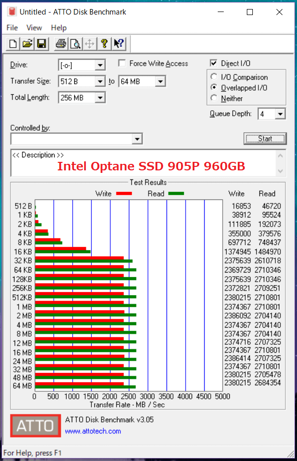Open the File menu

pyautogui.click(x=13, y=28)
